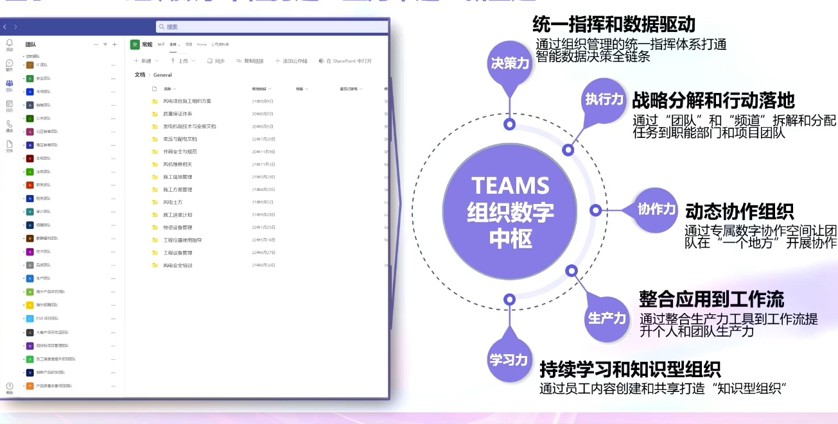The width and height of the screenshot is (838, 424).
Task: Open the 施工进度计划 folder
Action: (177, 214)
